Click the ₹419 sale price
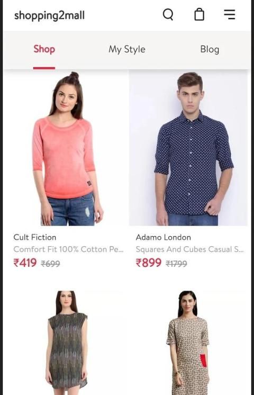The width and height of the screenshot is (254, 395). 25,263
